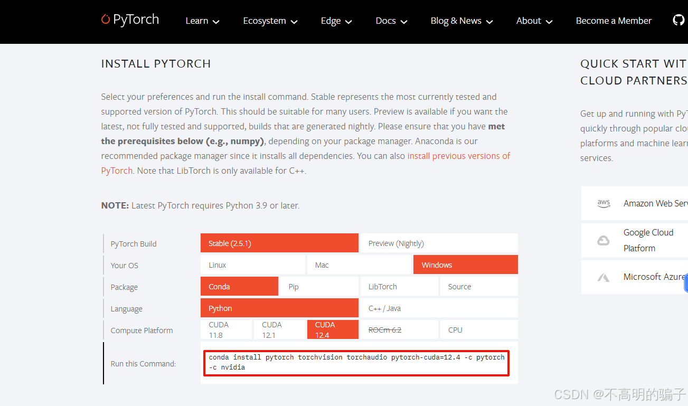The height and width of the screenshot is (406, 688).
Task: Choose the CPU compute platform
Action: (479, 329)
